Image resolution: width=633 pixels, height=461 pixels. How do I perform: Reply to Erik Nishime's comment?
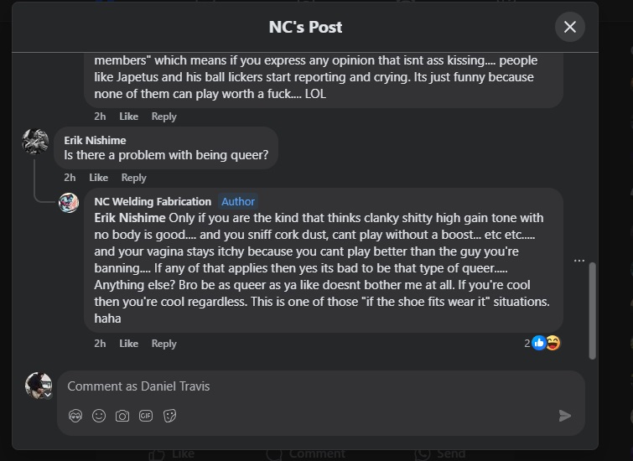(133, 178)
